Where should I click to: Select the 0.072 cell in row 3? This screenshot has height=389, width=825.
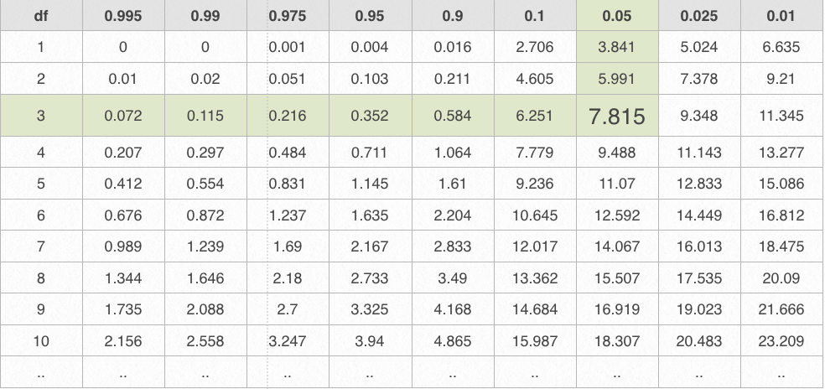[122, 117]
